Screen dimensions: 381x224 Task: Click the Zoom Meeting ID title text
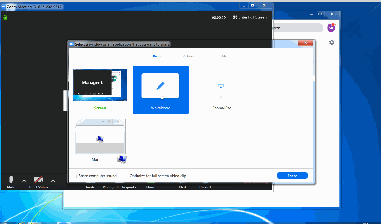point(34,7)
